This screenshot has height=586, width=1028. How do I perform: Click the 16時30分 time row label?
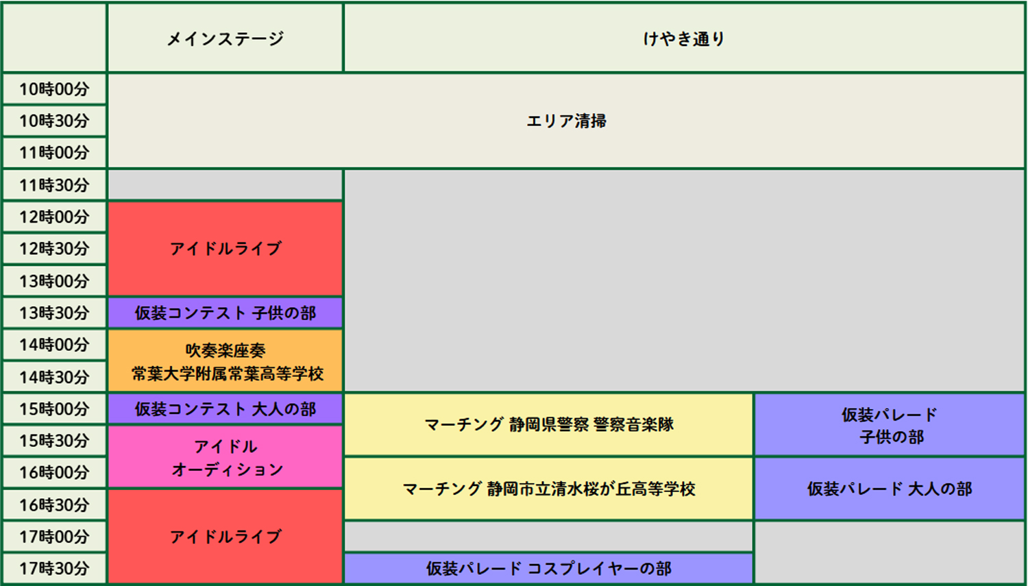click(54, 505)
